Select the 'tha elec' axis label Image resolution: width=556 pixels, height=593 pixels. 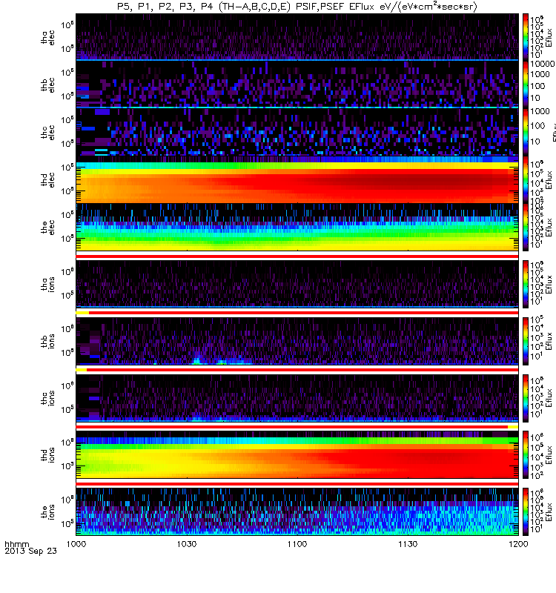point(48,38)
